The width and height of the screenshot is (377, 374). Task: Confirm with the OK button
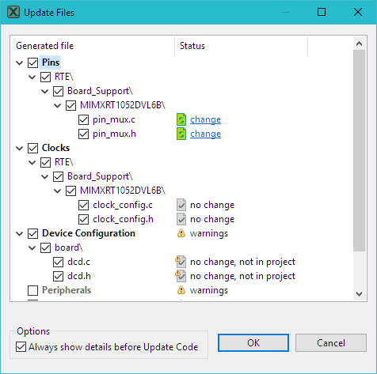253,343
